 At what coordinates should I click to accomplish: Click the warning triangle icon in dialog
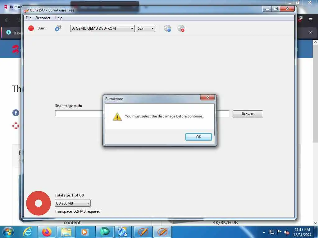point(117,117)
